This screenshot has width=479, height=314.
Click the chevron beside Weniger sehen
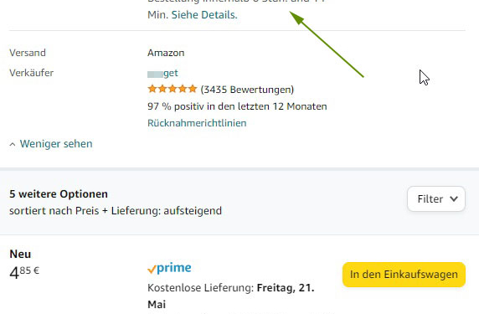coord(13,144)
